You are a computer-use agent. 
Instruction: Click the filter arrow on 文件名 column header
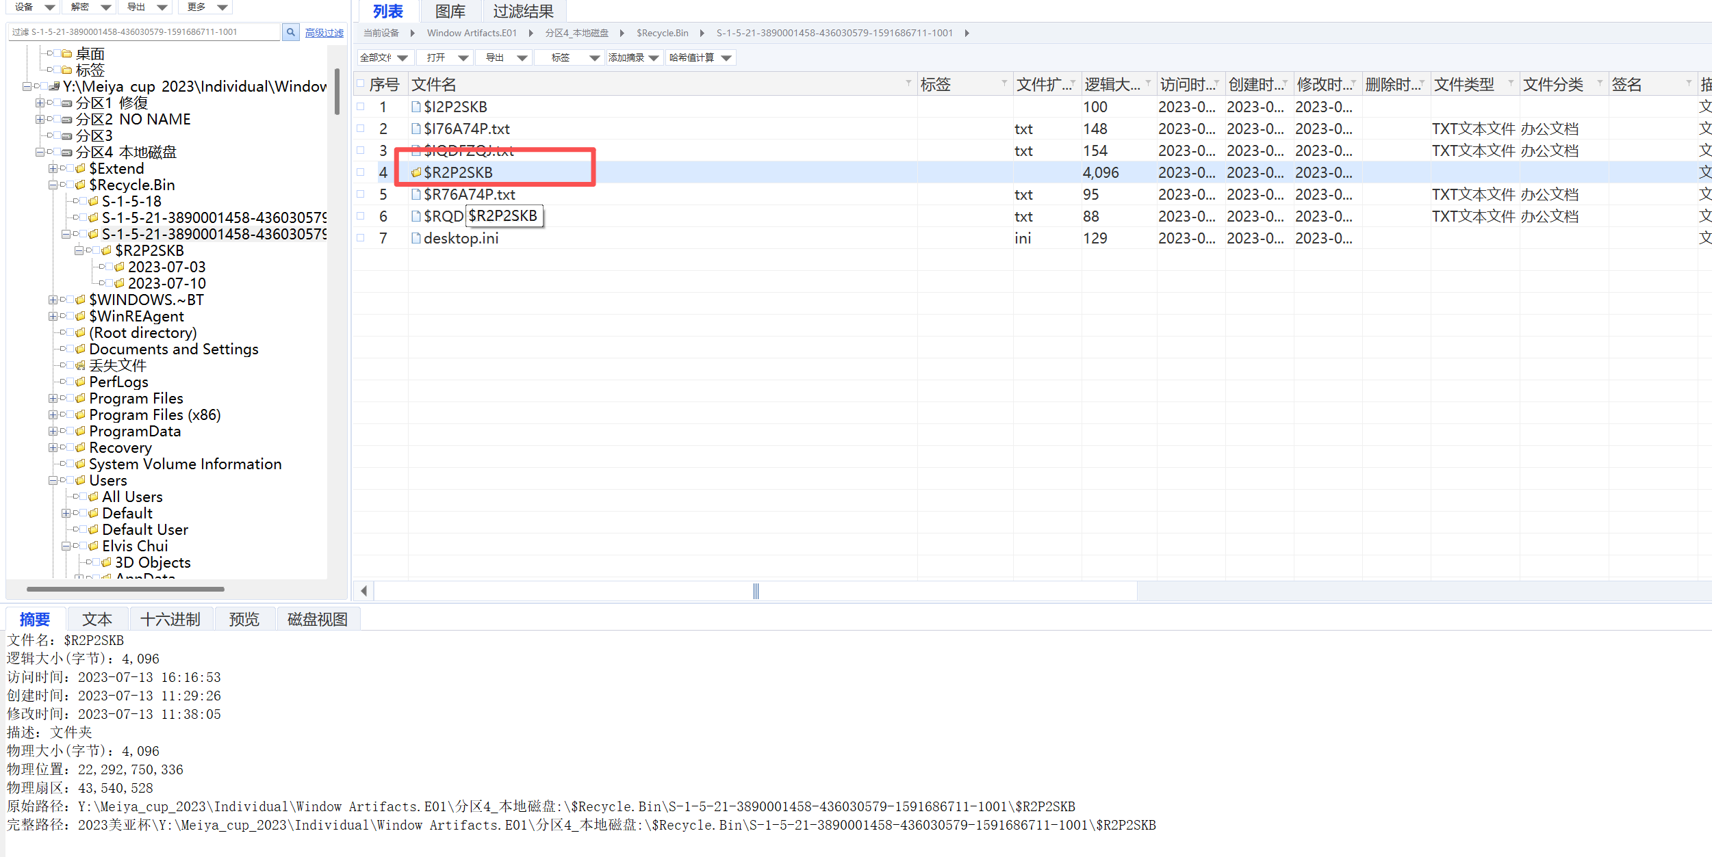click(x=908, y=84)
